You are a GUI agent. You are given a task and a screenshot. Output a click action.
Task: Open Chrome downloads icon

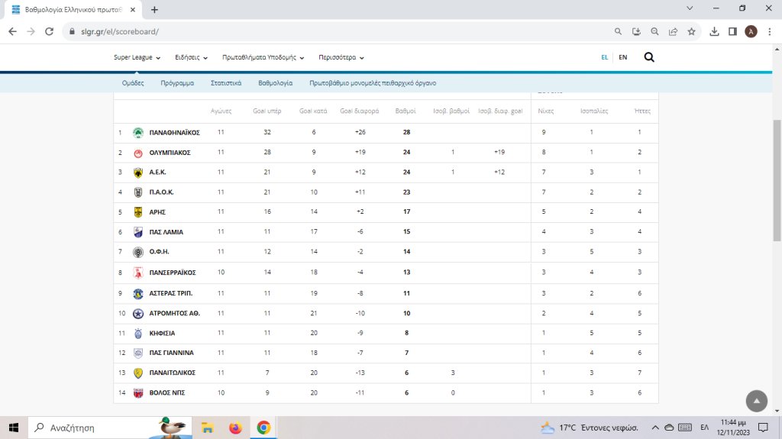coord(714,31)
